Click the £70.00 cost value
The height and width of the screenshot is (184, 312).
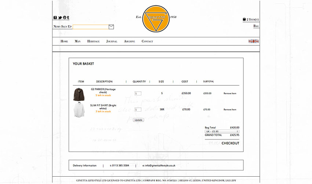186,109
